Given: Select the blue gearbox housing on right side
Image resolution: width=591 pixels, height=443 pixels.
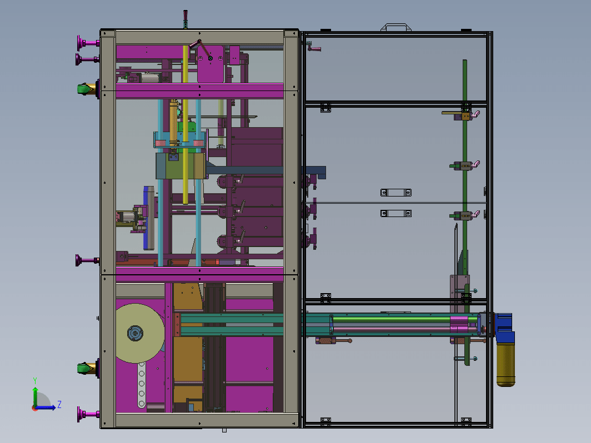Looking at the screenshot, I should (505, 328).
